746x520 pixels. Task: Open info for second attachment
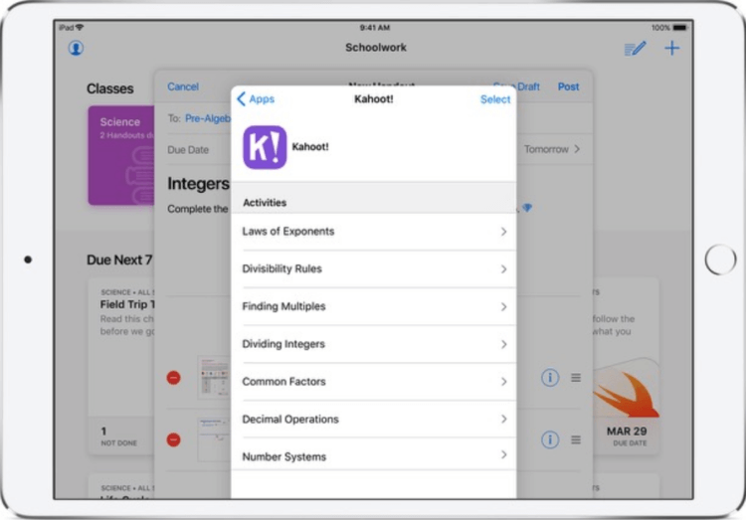pyautogui.click(x=550, y=439)
